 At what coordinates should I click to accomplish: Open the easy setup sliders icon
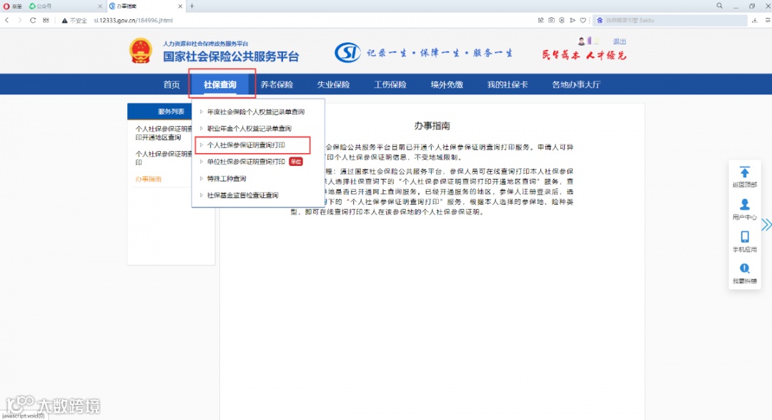768,20
